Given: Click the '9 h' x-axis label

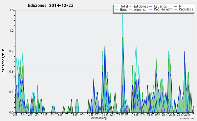Looking at the screenshot, I should [x=82, y=115].
